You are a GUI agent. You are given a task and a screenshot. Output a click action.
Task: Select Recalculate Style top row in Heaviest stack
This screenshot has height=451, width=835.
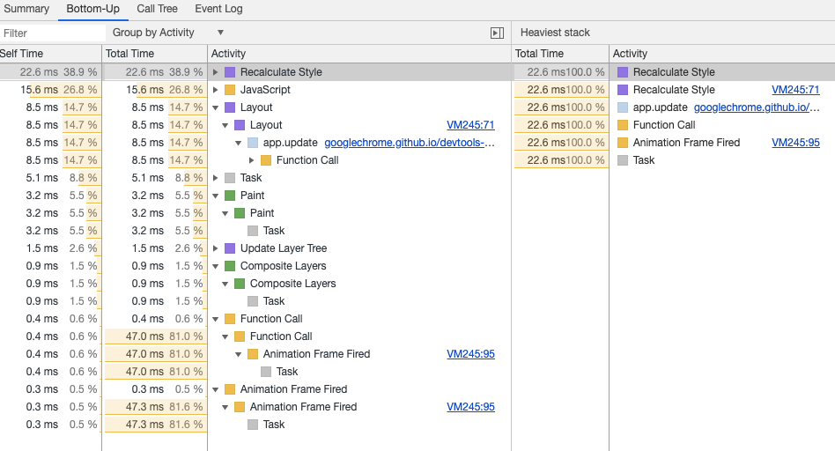point(674,72)
